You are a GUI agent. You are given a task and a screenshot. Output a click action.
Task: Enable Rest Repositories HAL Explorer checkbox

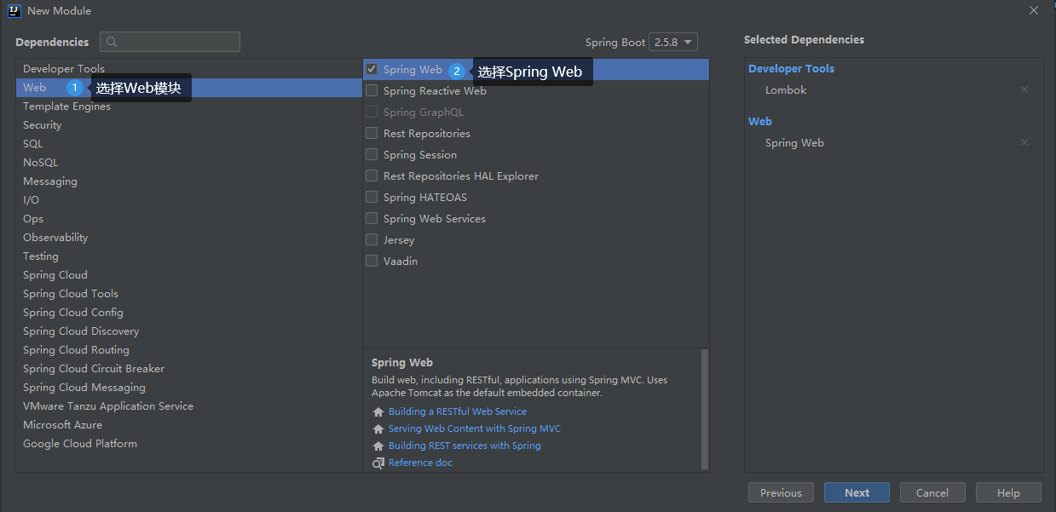point(372,175)
